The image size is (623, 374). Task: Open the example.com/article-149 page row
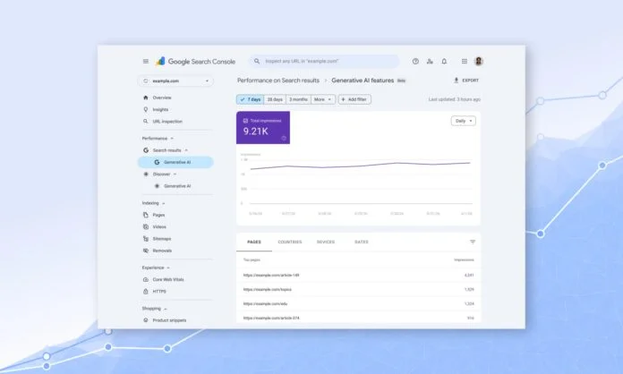(x=358, y=275)
